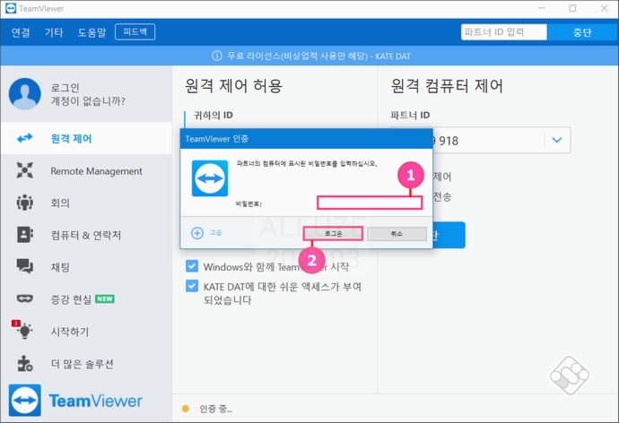This screenshot has width=619, height=423.
Task: Maximize the TeamViewer window
Action: pos(572,8)
